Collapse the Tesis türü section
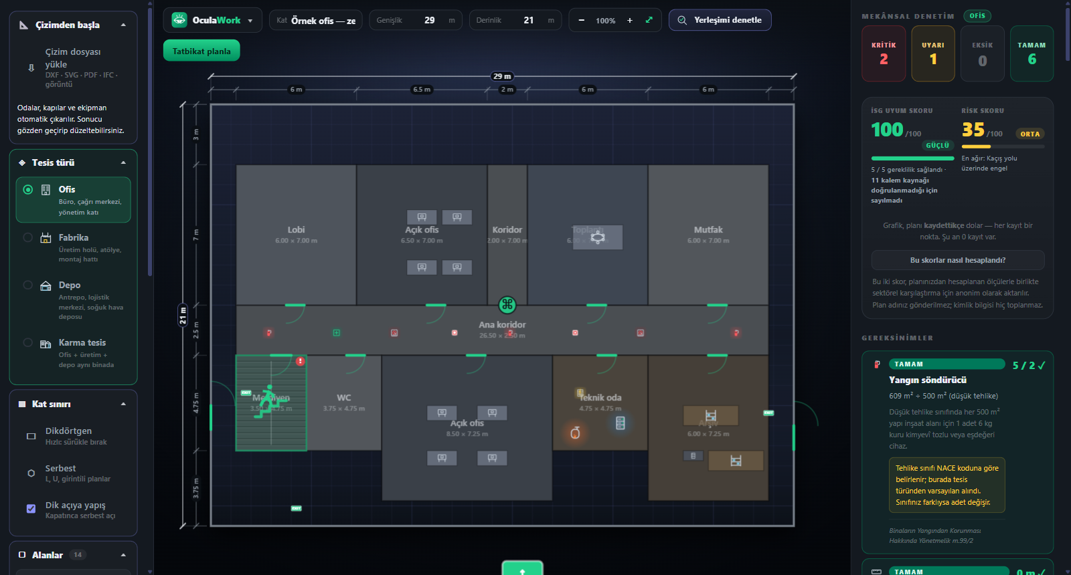 point(123,162)
